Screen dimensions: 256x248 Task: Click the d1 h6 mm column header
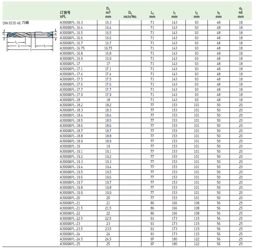[x=241, y=12]
